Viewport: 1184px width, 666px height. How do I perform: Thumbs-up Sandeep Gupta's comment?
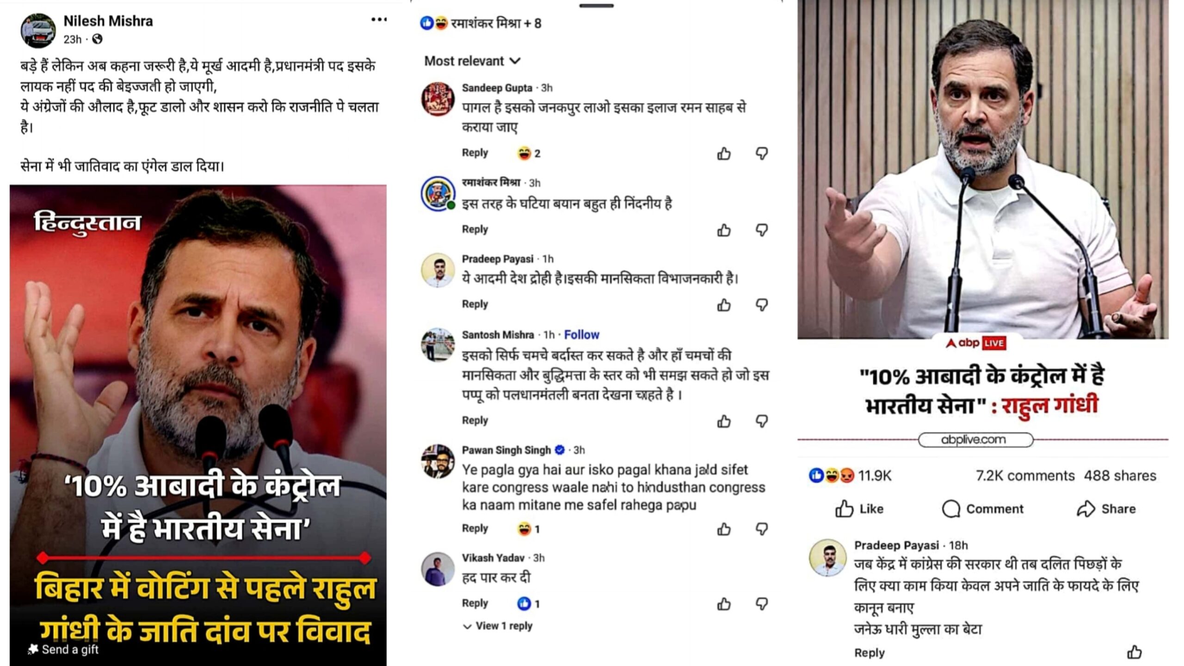[x=724, y=154]
